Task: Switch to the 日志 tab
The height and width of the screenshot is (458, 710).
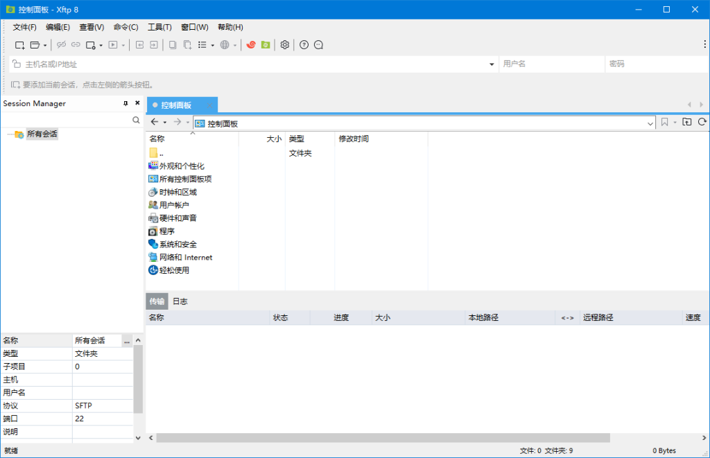Action: point(180,301)
